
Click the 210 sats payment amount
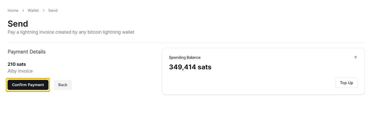pos(17,64)
